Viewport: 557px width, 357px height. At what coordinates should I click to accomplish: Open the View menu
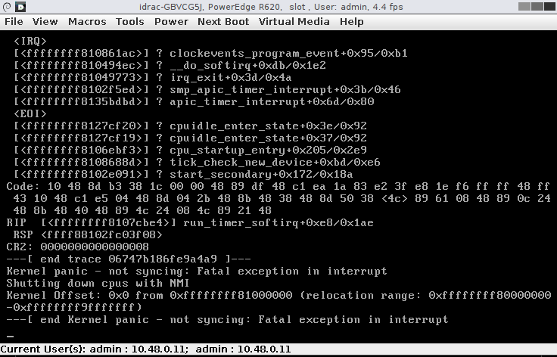[45, 22]
